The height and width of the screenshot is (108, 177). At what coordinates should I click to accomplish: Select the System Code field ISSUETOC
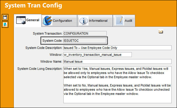point(85,41)
